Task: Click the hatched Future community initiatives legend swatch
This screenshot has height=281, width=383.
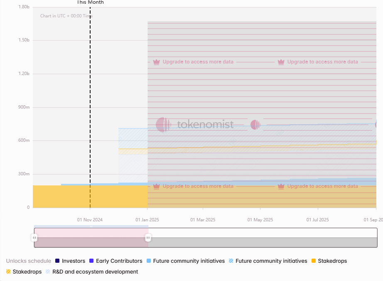Action: [x=231, y=261]
